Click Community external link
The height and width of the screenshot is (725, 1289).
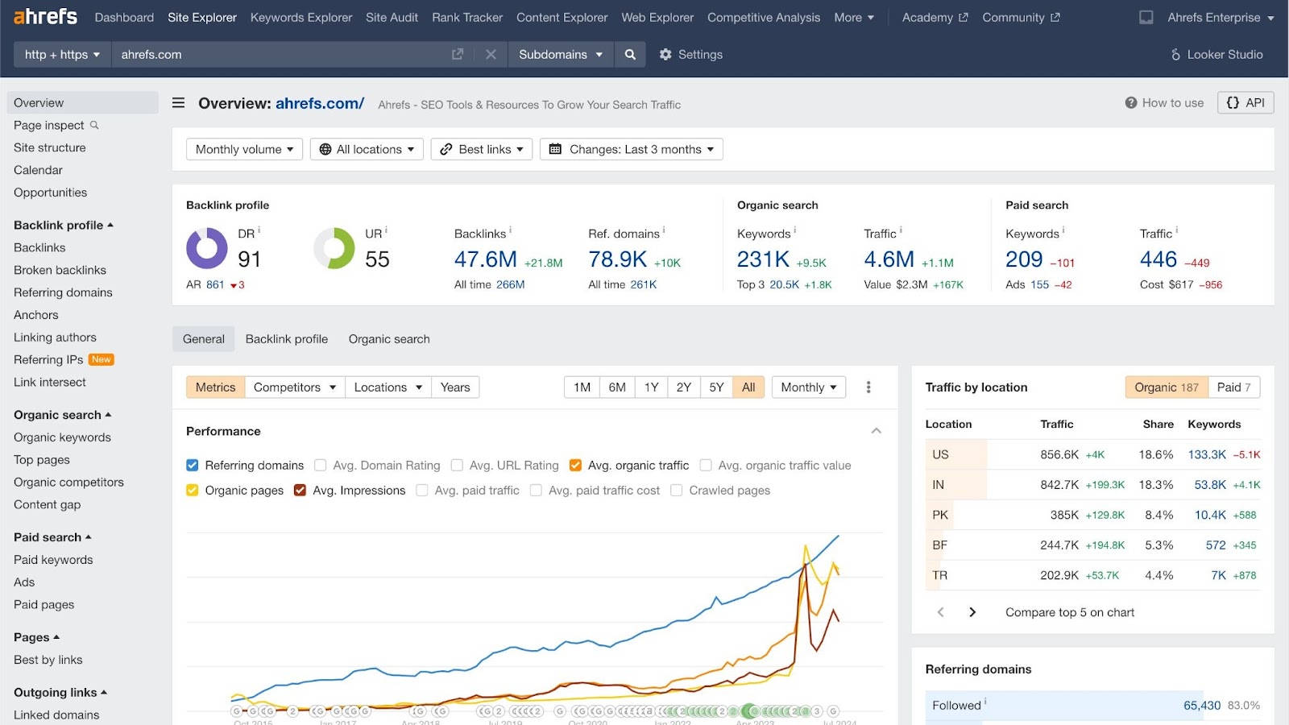(1021, 17)
